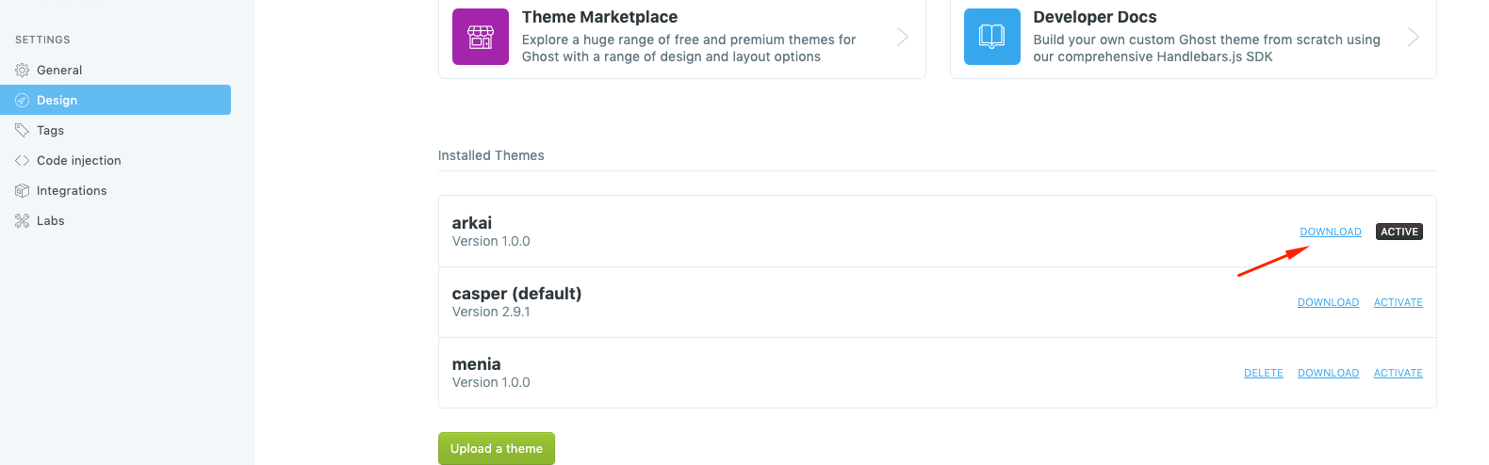
Task: Click the General settings gear icon
Action: (x=23, y=71)
